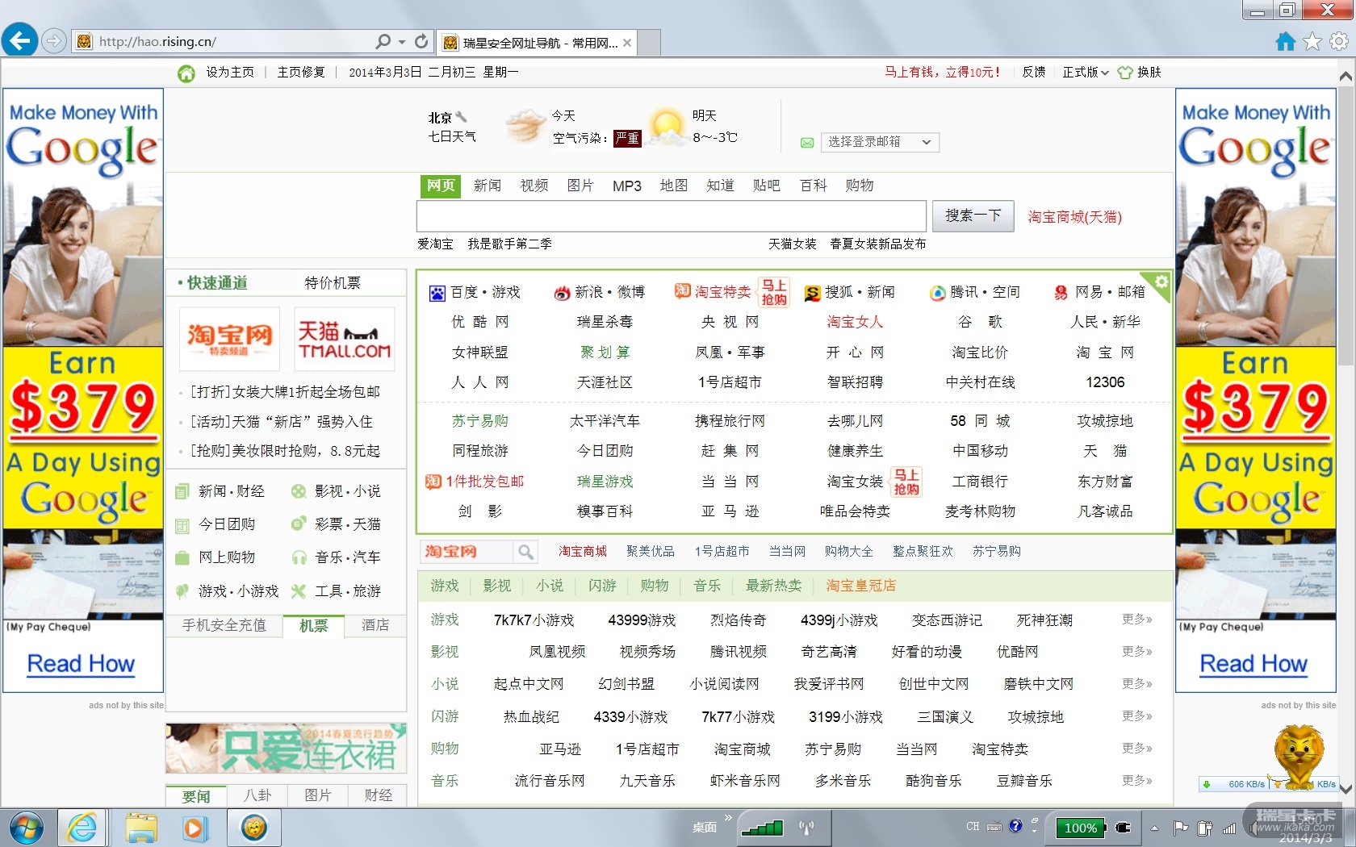
Task: Open browser tools gear icon
Action: (1339, 41)
